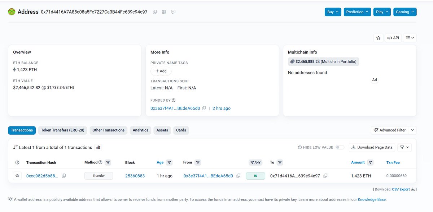Click the chart icon beside transactions count
This screenshot has width=433, height=212.
tap(98, 147)
